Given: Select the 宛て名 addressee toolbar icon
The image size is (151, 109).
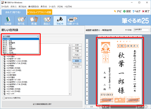Looking at the screenshot, I should point(21,21).
